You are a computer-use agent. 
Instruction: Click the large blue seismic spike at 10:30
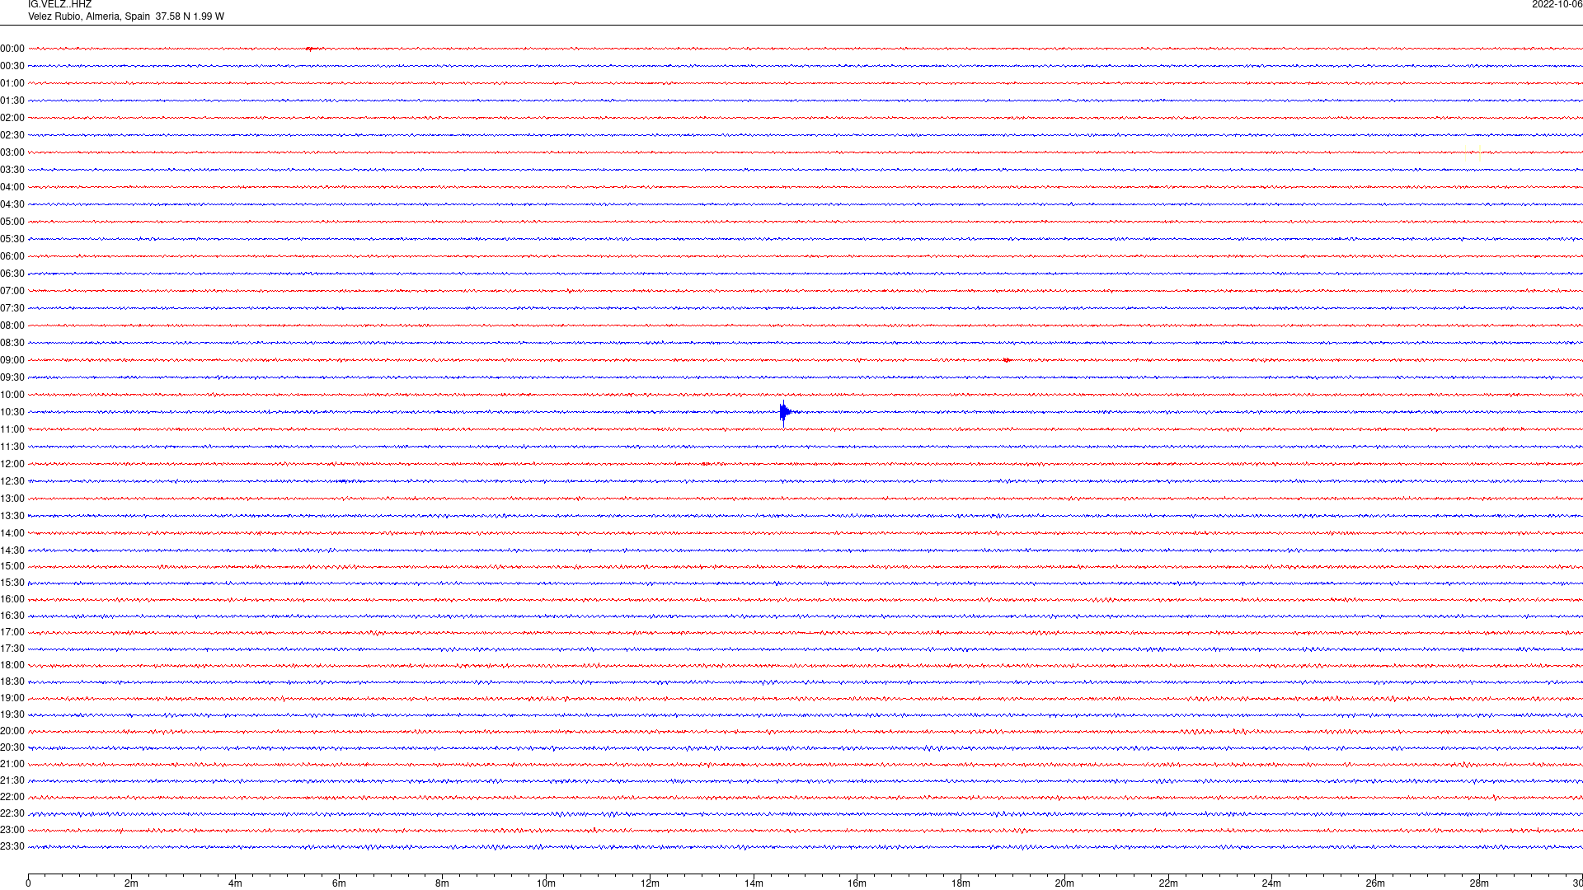(784, 413)
